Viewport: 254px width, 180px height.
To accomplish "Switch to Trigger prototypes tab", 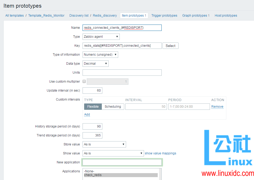I will [164, 16].
